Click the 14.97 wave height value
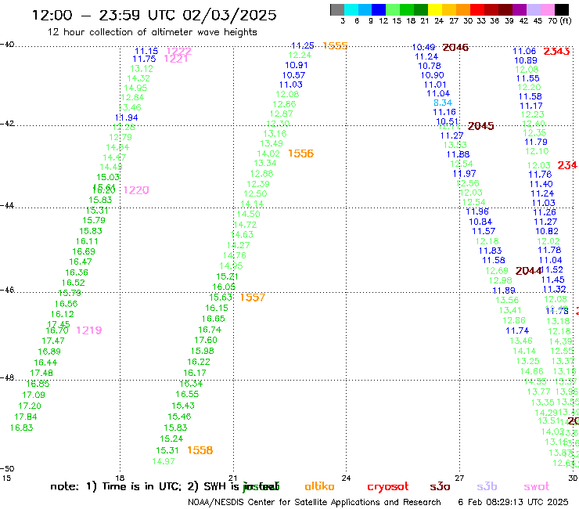Screen dimensions: 579x509 (x=164, y=461)
